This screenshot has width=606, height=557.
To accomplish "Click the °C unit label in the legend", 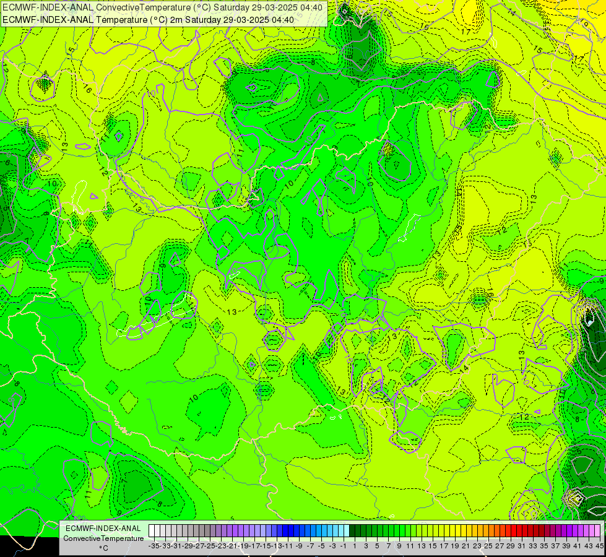I will pyautogui.click(x=103, y=548).
